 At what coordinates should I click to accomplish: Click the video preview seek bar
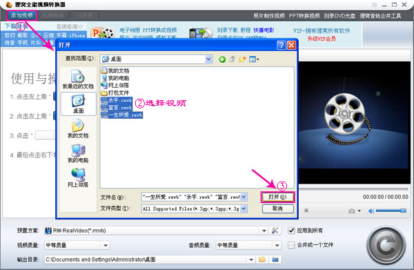(353, 189)
